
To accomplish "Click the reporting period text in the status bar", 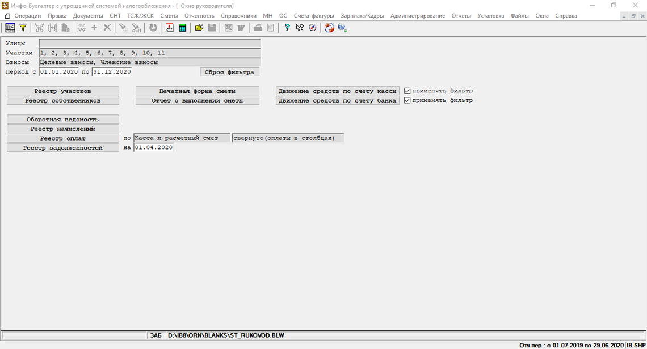I will click(x=572, y=345).
